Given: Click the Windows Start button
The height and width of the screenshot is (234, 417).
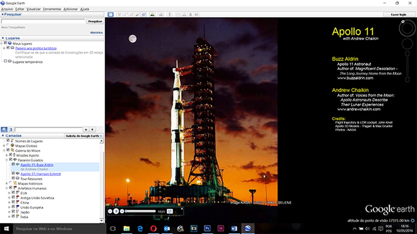Looking at the screenshot, I should click(x=6, y=229).
